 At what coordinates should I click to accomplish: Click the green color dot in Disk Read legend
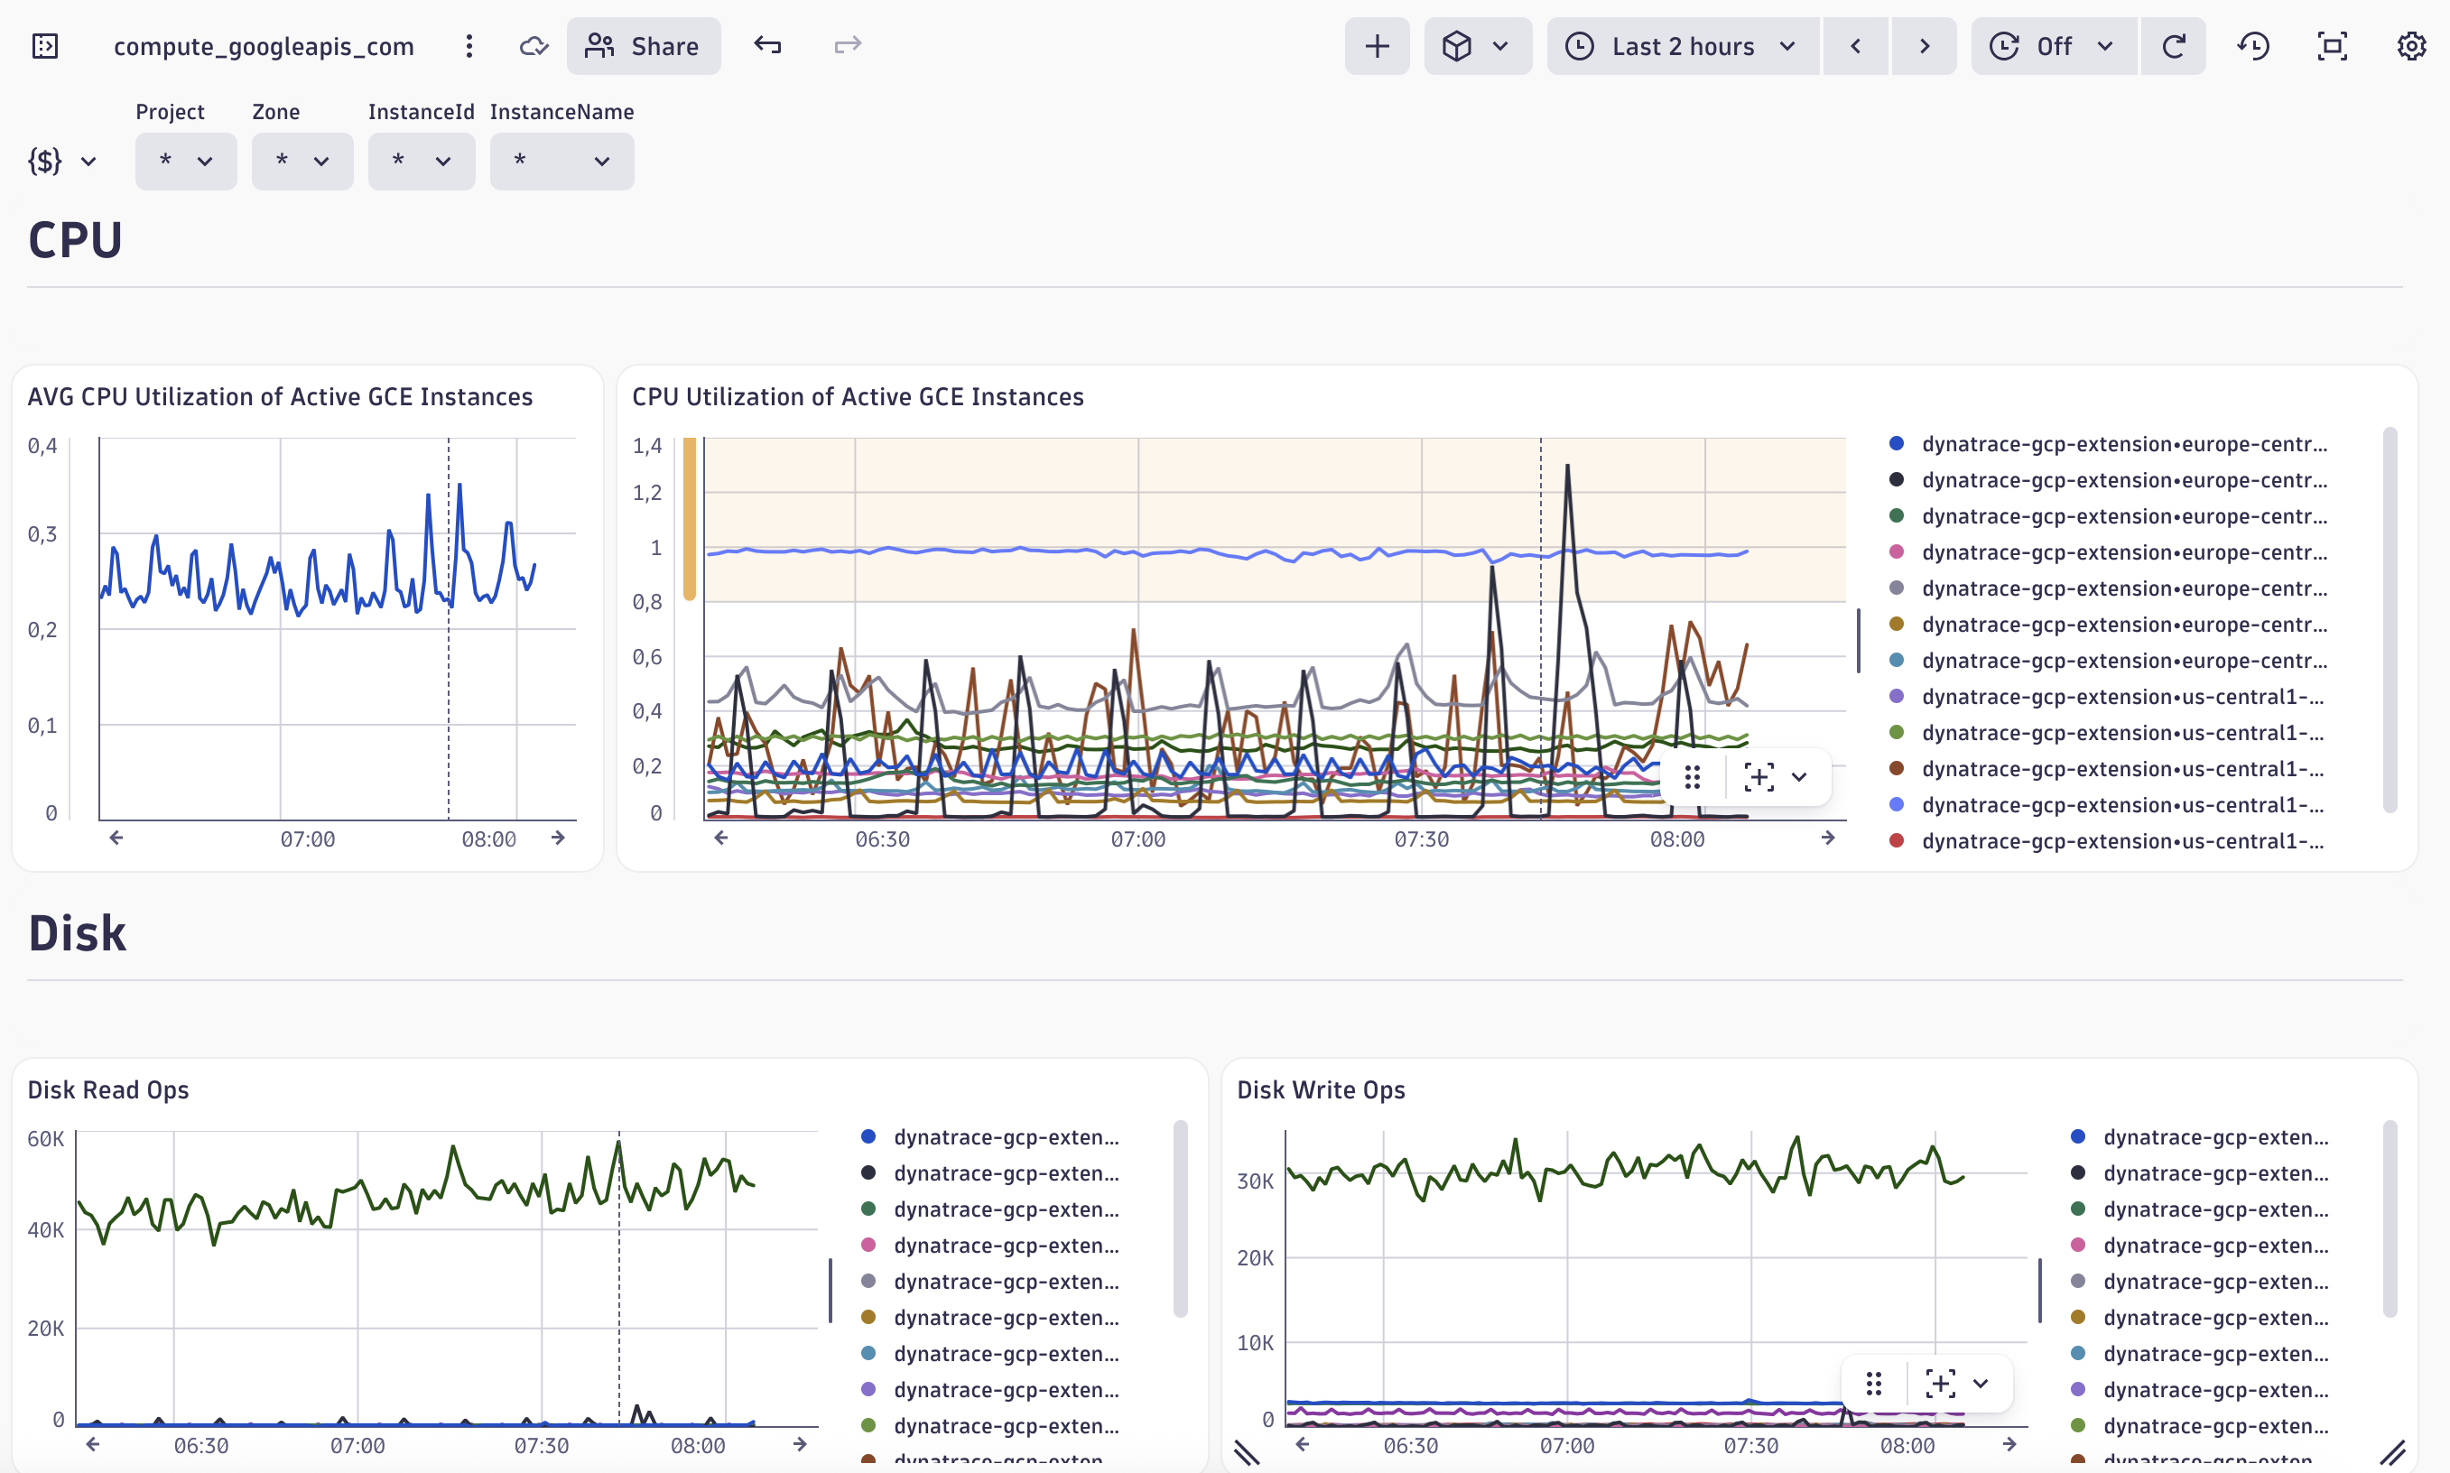pos(868,1209)
